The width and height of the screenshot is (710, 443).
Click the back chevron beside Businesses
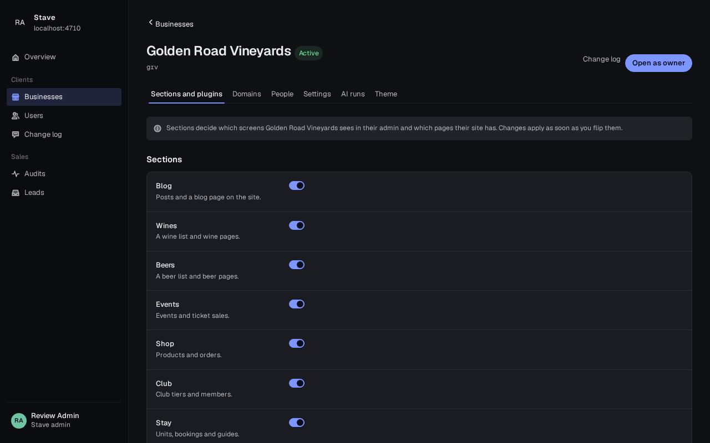point(150,23)
